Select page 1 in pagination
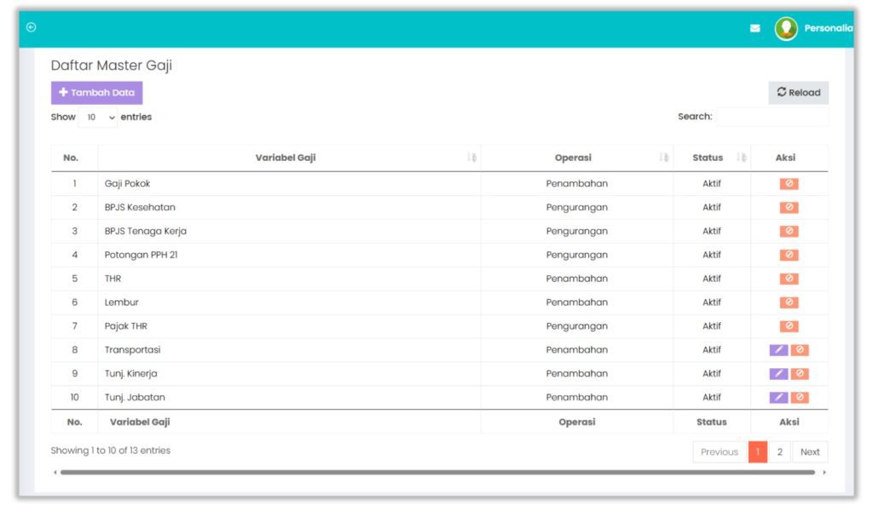This screenshot has width=873, height=512. coord(757,452)
